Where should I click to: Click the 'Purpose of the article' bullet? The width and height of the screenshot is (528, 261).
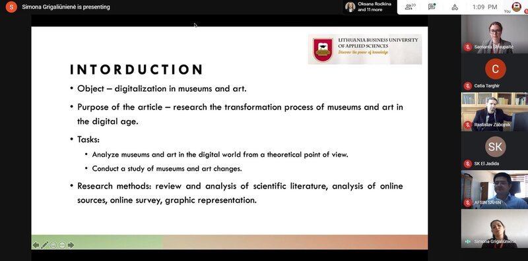point(240,114)
